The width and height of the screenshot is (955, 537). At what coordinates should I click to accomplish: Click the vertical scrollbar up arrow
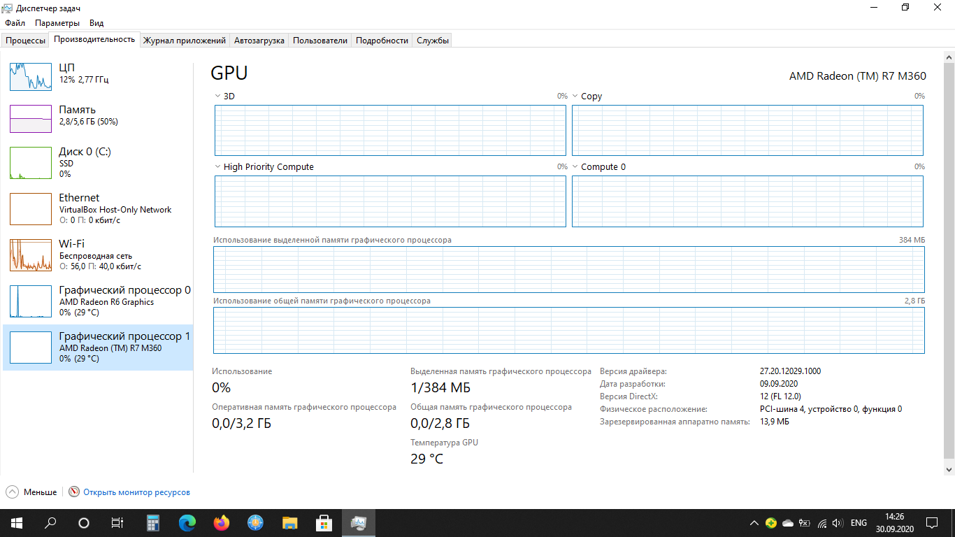click(949, 56)
